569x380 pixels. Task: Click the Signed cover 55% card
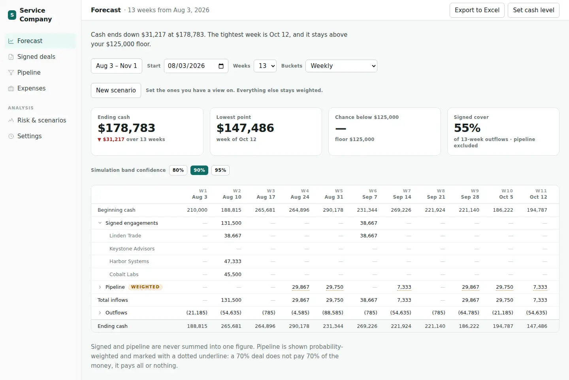pos(503,132)
